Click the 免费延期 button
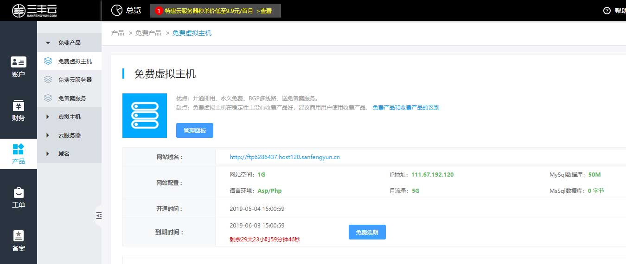Screen dimensions: 626x264 pyautogui.click(x=367, y=232)
